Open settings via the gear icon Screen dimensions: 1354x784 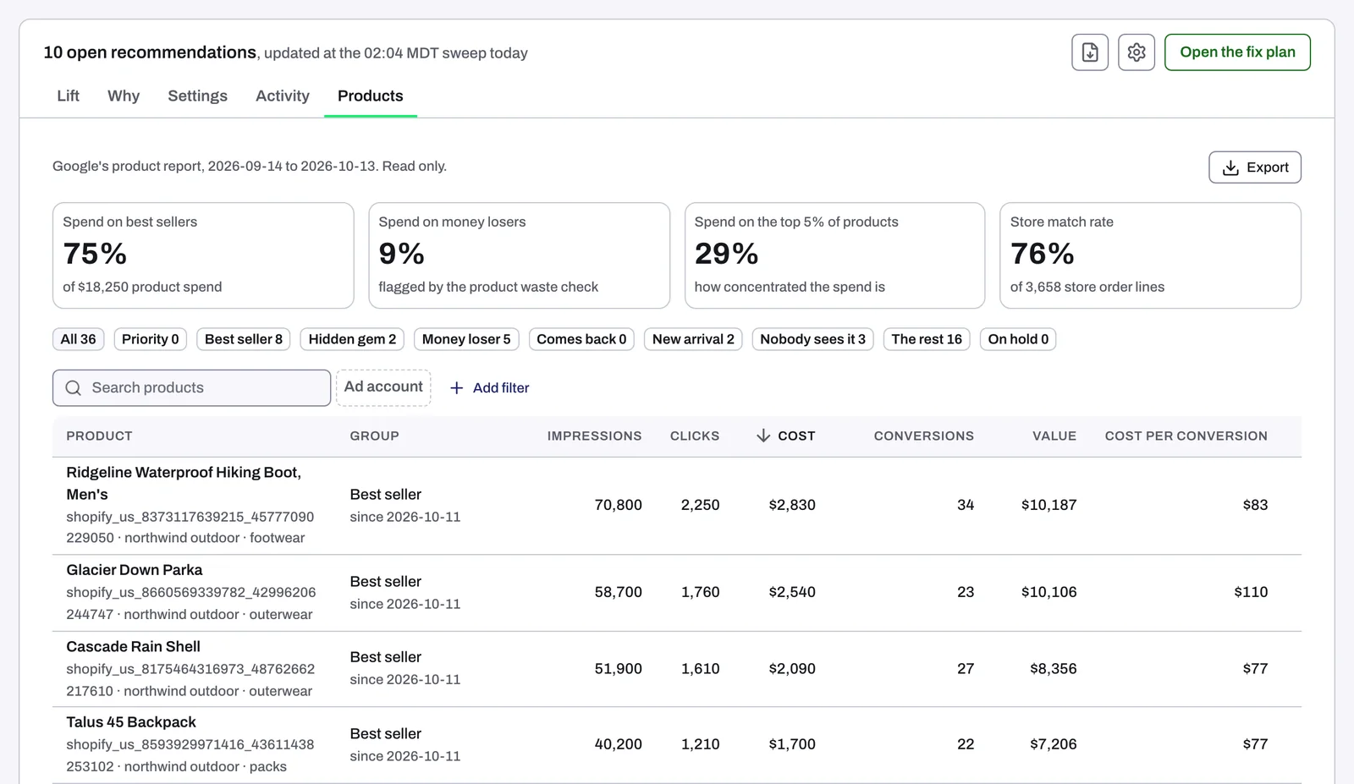(1137, 52)
